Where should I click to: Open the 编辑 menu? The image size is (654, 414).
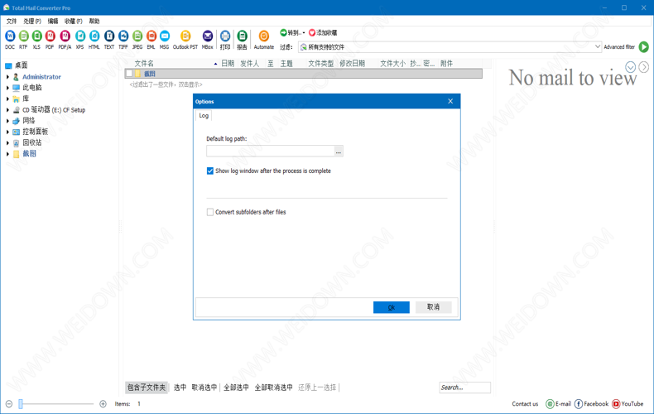click(x=53, y=21)
